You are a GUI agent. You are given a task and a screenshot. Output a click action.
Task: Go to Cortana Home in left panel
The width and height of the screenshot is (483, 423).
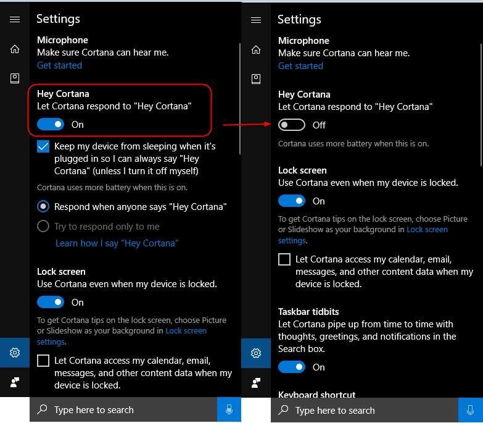pyautogui.click(x=15, y=49)
